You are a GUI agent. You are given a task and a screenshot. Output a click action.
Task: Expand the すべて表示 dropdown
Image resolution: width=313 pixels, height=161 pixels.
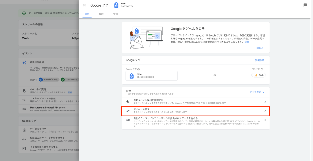[256, 92]
